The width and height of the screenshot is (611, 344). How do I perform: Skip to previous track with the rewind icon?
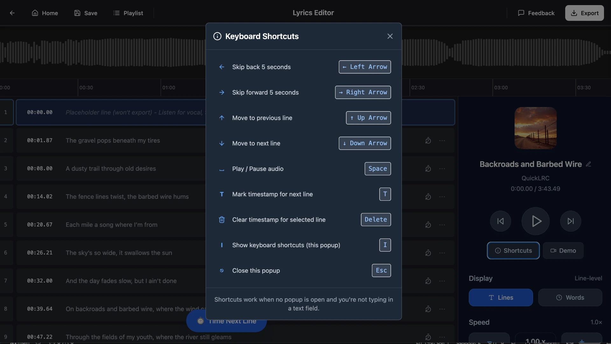click(500, 221)
